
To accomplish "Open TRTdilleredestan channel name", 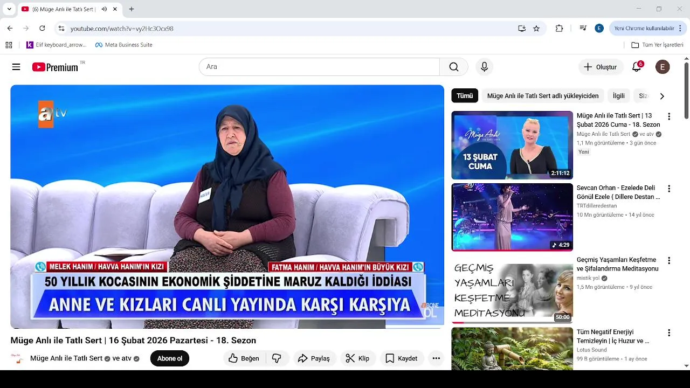I will (597, 206).
